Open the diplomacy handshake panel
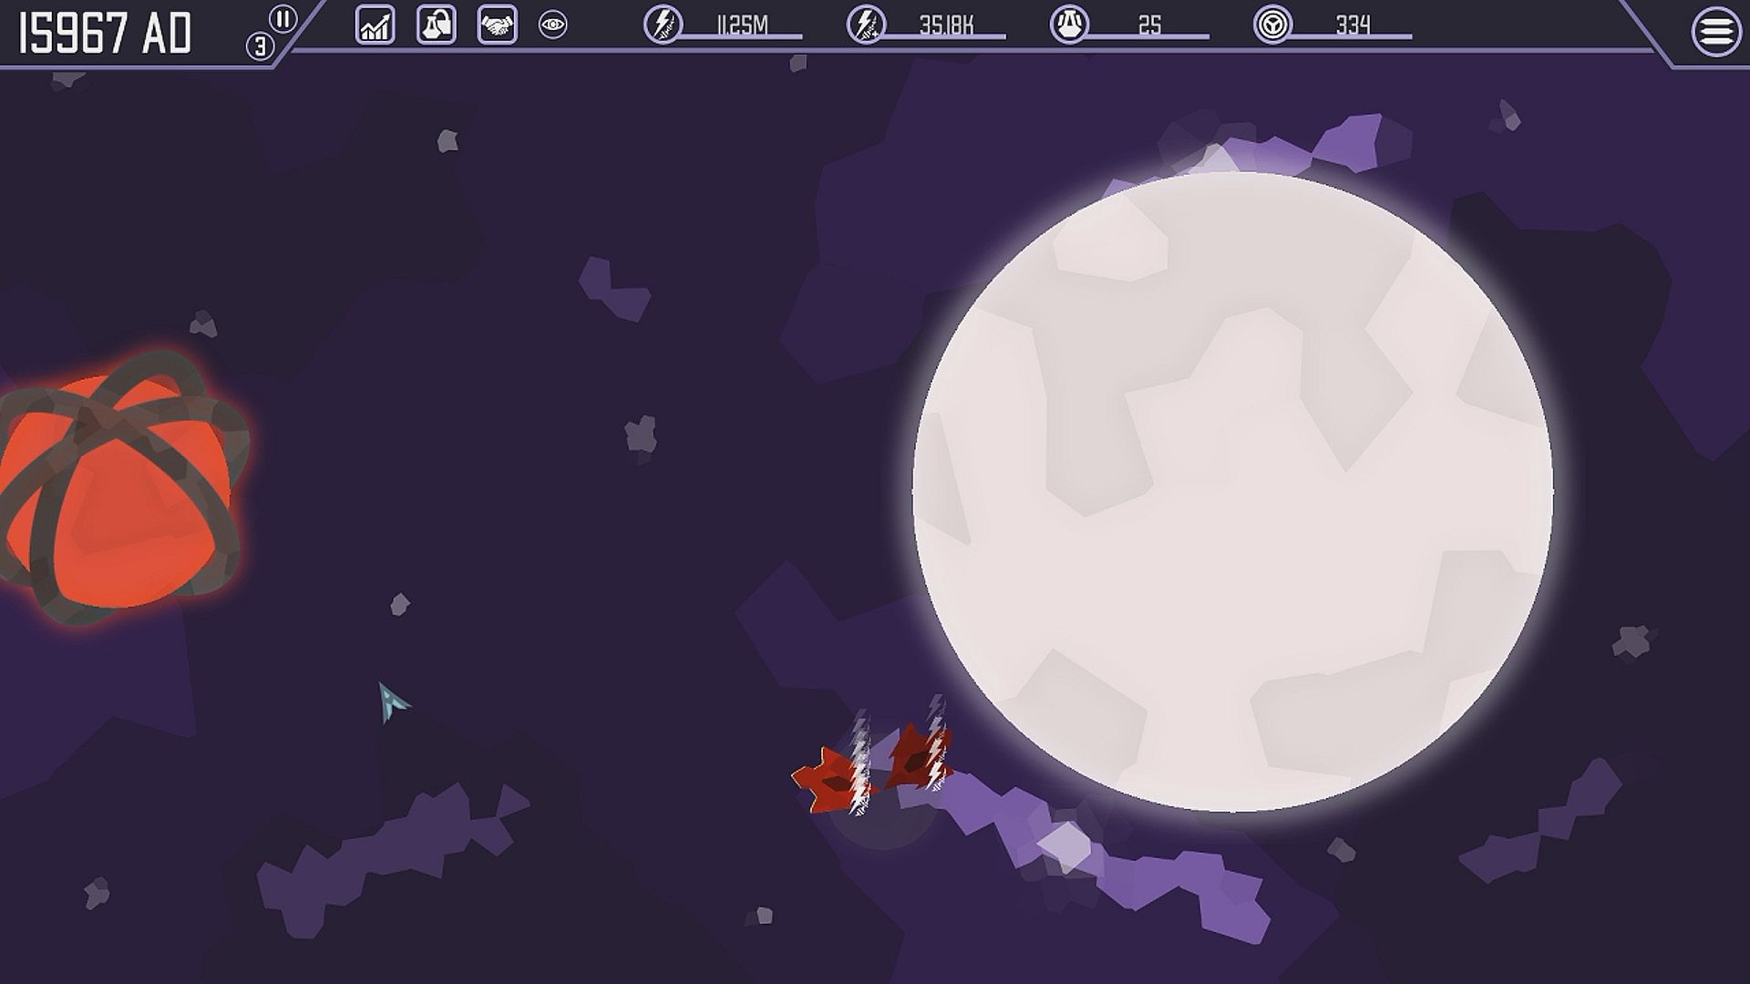The image size is (1750, 984). pos(497,26)
